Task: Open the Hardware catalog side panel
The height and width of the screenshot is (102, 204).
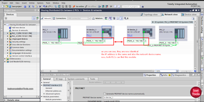Action: [x=202, y=23]
